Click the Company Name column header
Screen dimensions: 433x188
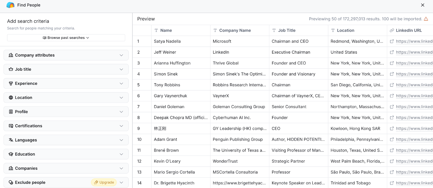[235, 31]
